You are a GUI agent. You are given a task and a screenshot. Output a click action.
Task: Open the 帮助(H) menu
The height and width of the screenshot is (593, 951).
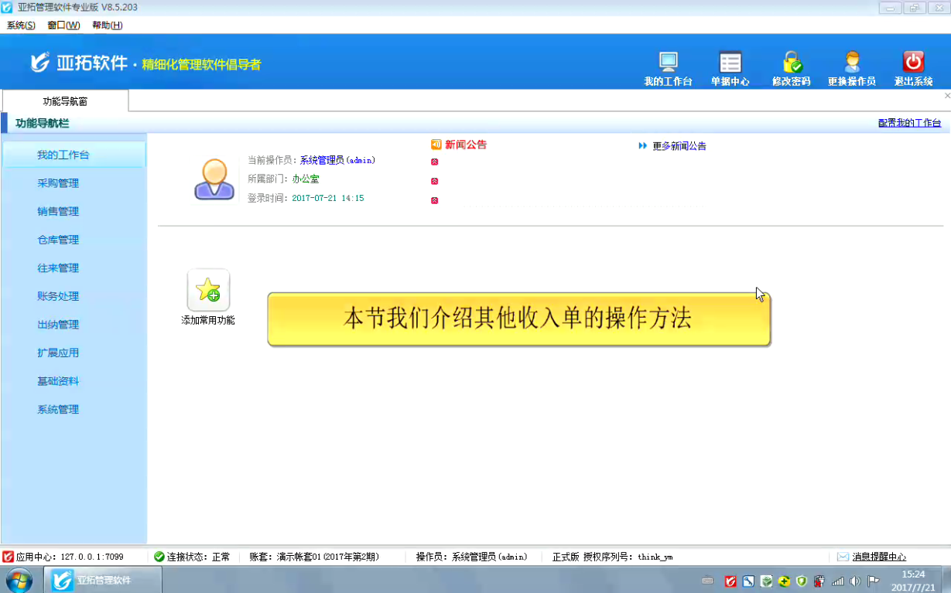click(x=107, y=26)
